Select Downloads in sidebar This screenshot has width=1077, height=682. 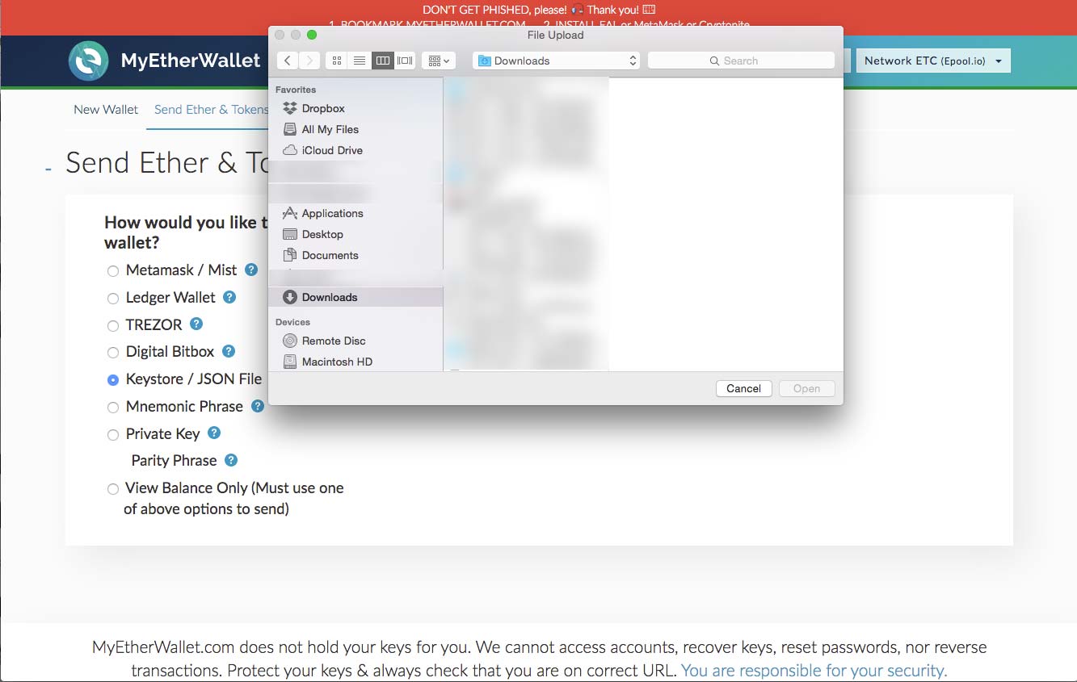(x=355, y=297)
